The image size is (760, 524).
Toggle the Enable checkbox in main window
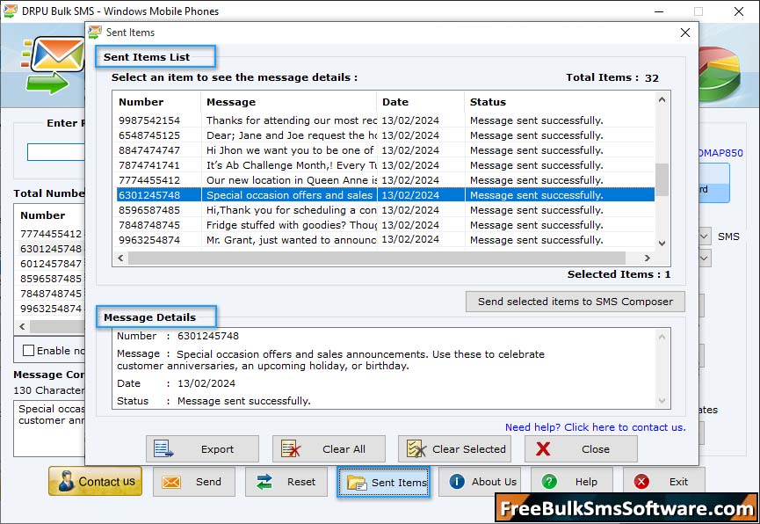pos(29,350)
